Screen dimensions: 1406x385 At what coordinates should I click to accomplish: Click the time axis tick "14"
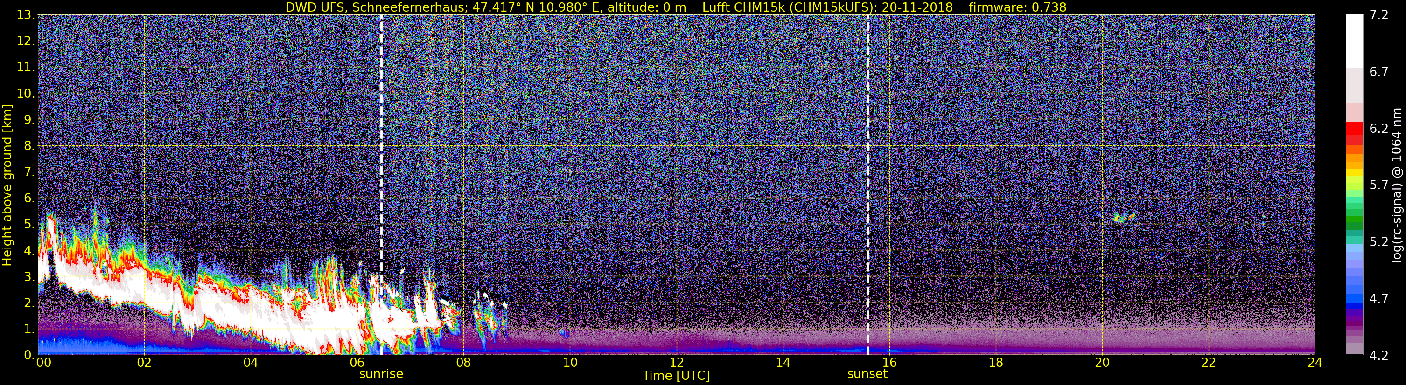(x=783, y=363)
